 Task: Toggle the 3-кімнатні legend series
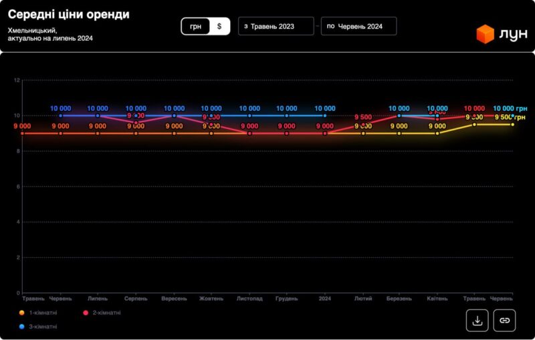(x=38, y=327)
